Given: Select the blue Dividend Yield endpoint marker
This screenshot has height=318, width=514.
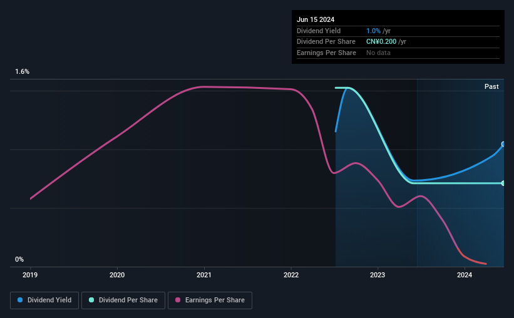Looking at the screenshot, I should point(503,144).
